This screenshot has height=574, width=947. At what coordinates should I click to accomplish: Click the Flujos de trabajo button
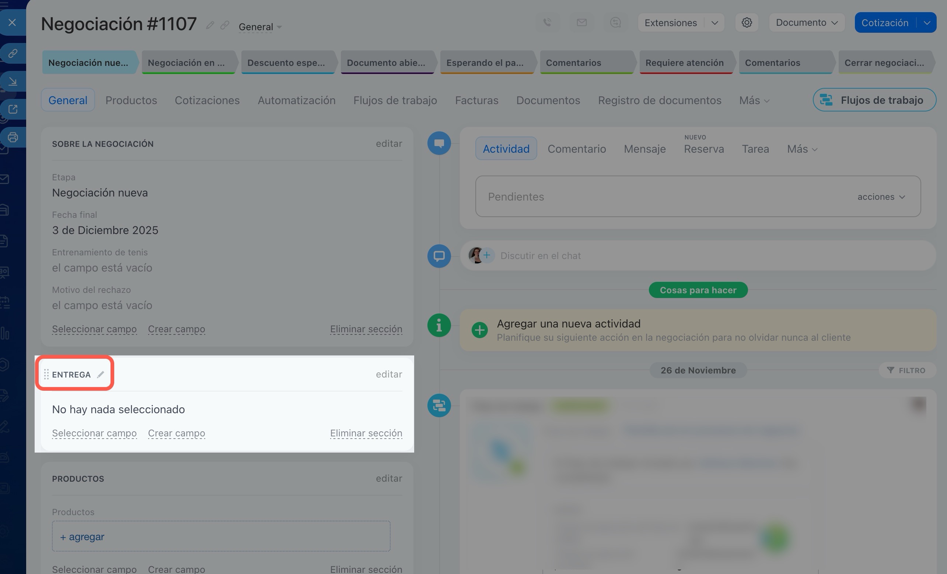874,100
